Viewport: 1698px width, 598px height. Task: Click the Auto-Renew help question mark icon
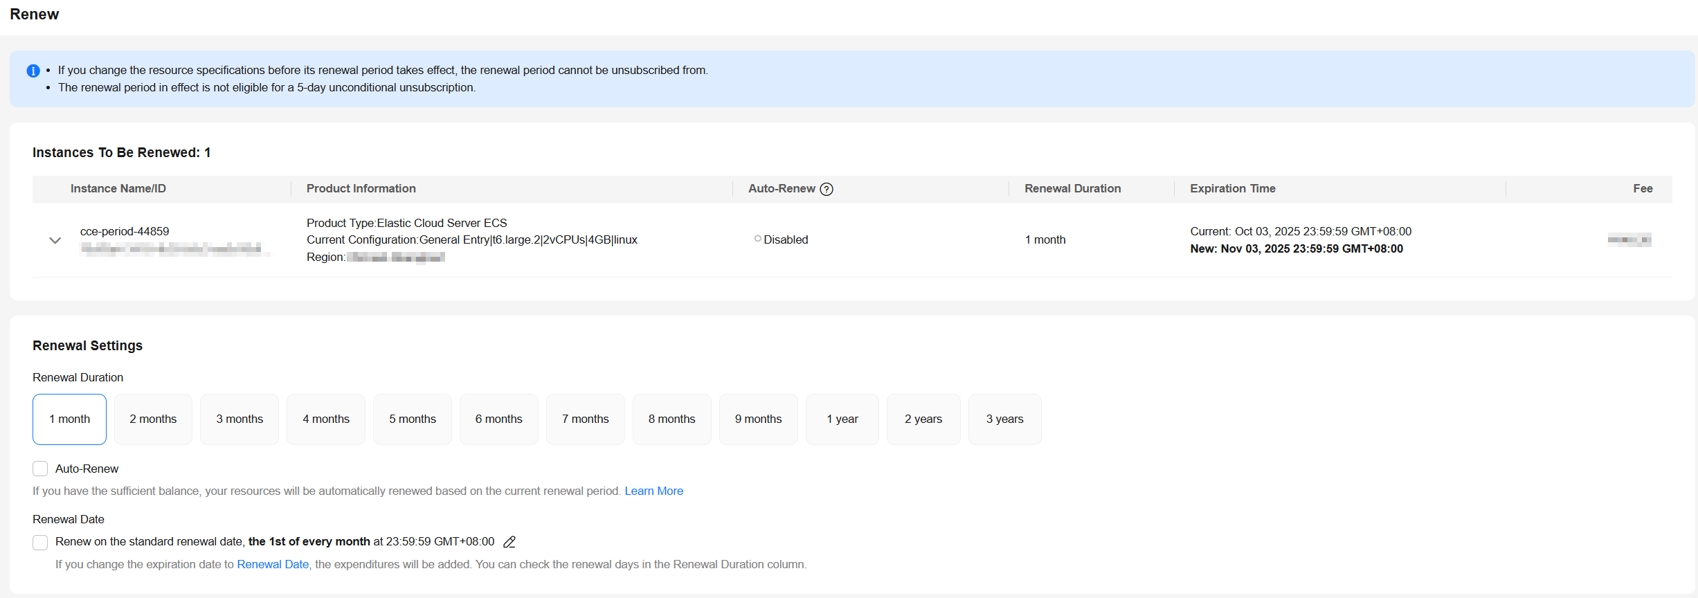827,189
